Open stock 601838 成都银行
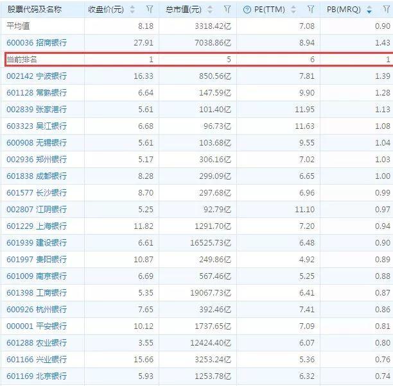The height and width of the screenshot is (386, 393). tap(37, 176)
